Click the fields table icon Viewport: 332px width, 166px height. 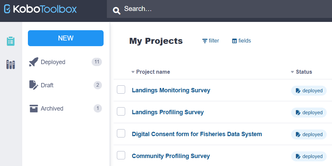point(234,41)
